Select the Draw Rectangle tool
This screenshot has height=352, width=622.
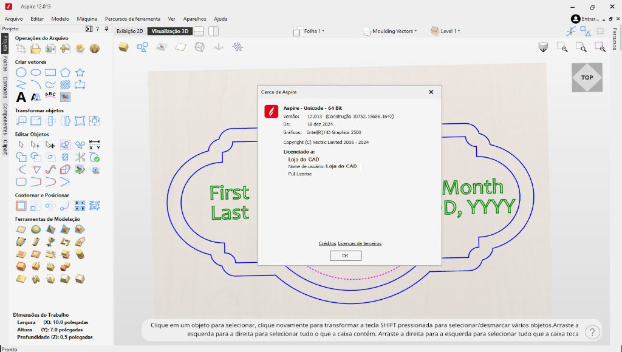tap(50, 73)
